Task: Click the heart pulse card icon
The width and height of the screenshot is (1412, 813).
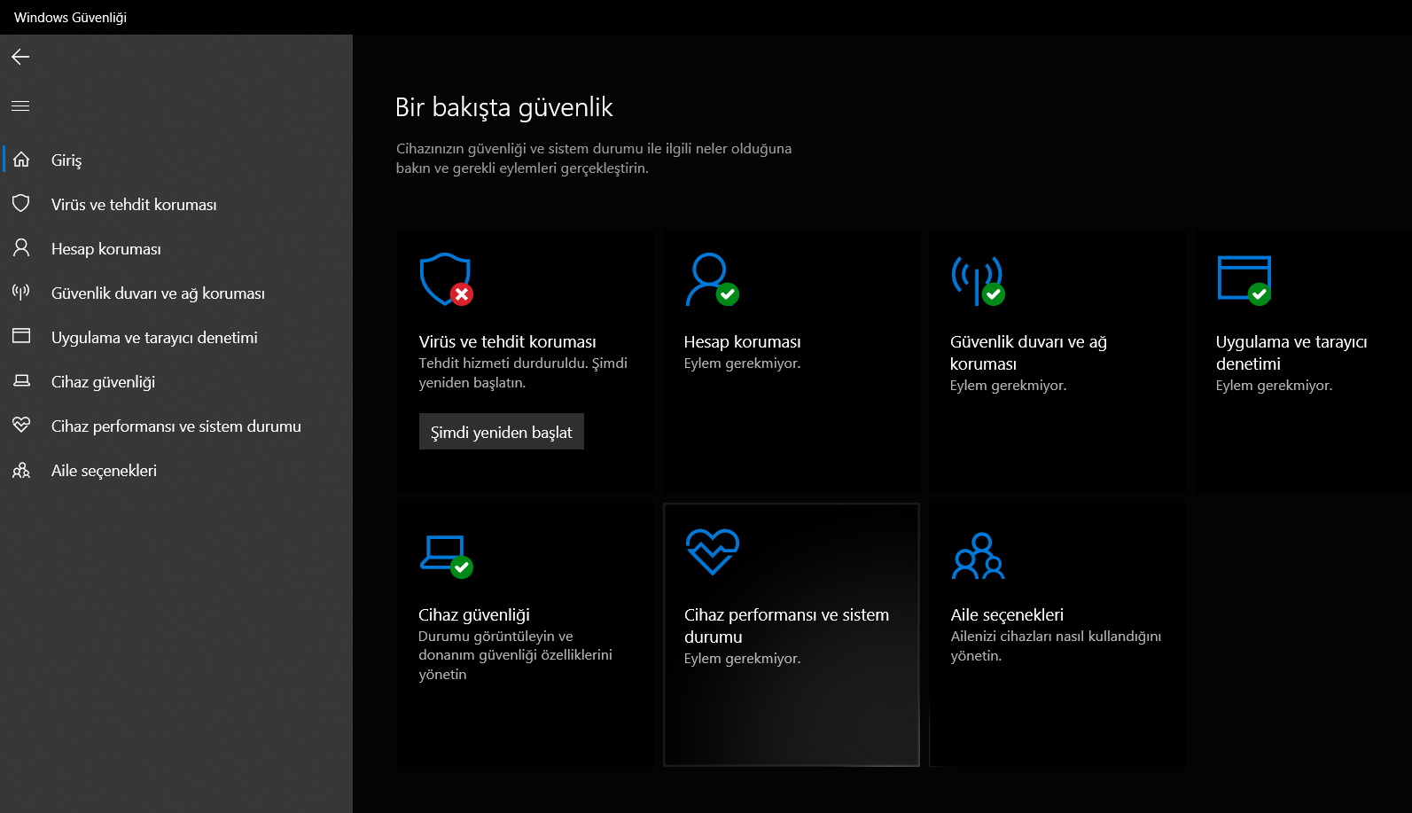Action: (713, 551)
